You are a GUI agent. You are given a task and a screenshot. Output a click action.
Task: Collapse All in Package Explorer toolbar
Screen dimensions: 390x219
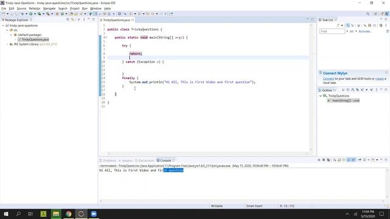pos(68,19)
